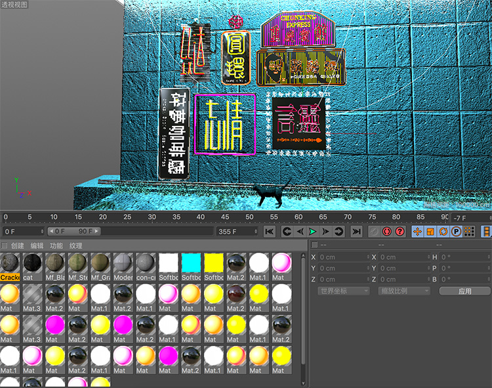Play the animation forwards
The image size is (492, 388).
[x=312, y=232]
